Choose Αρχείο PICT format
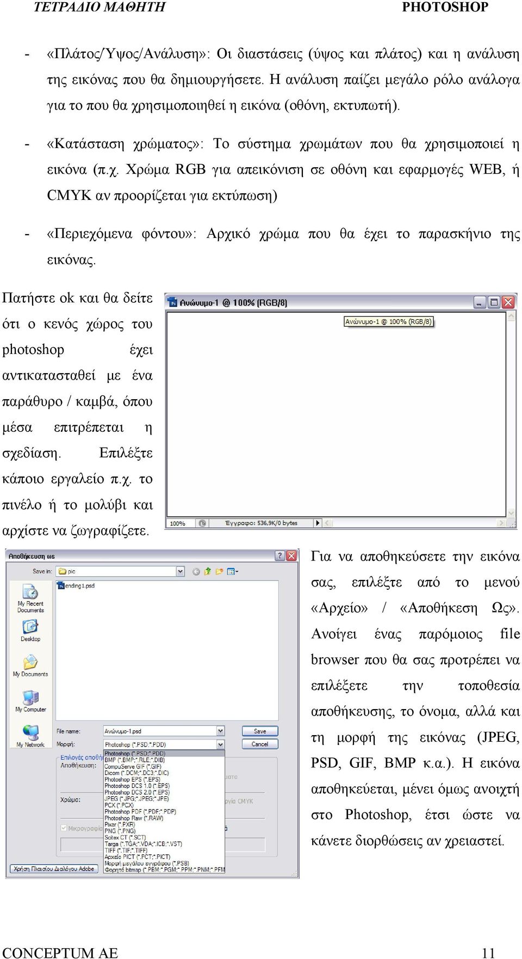This screenshot has height=959, width=522. [x=164, y=857]
